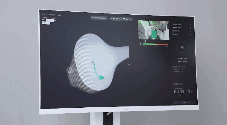The image size is (227, 125).
Task: Click the target name text containing DLPFC
Action: (178, 84)
